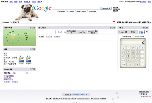Switch to the @movies 電視節目表 tab
Screen dimensions: 152x103
(x=93, y=32)
